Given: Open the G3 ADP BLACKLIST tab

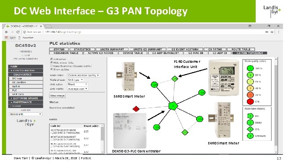Looking at the screenshot, I should (165, 53).
